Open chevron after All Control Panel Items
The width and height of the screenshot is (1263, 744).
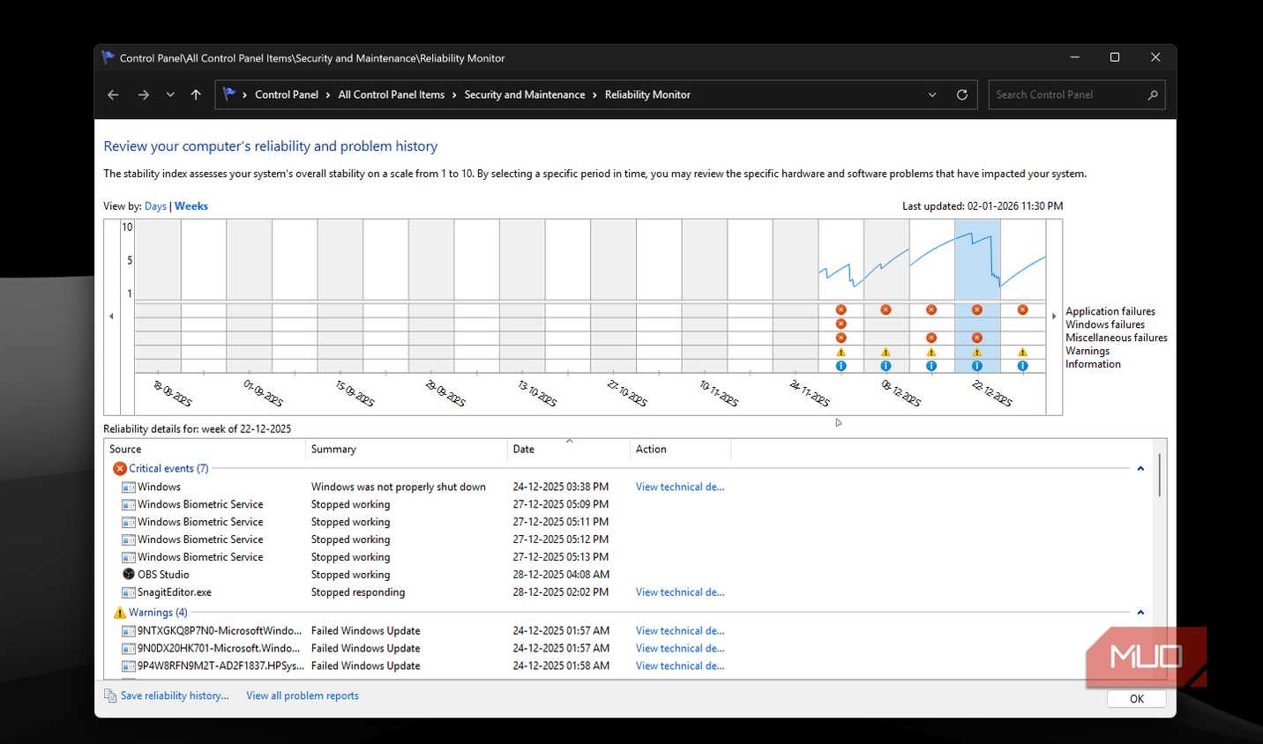click(454, 95)
